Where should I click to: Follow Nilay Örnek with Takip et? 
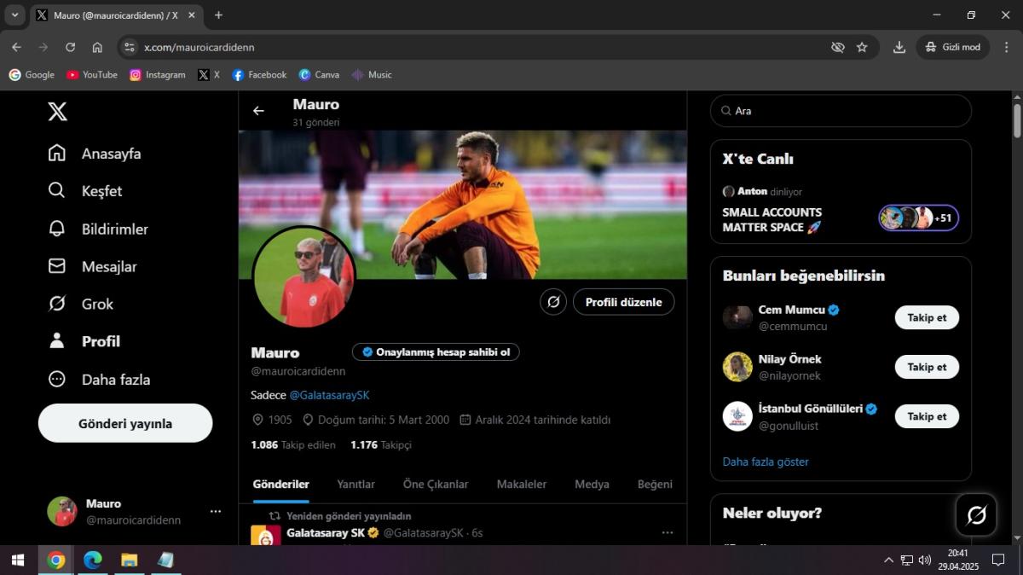927,367
